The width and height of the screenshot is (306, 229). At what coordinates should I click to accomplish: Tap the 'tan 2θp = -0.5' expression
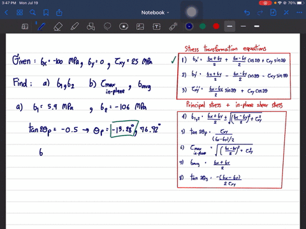(54, 129)
